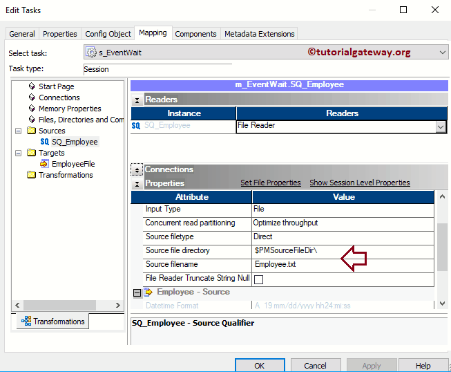The image size is (451, 372).
Task: Collapse the Sources tree node
Action: [18, 131]
